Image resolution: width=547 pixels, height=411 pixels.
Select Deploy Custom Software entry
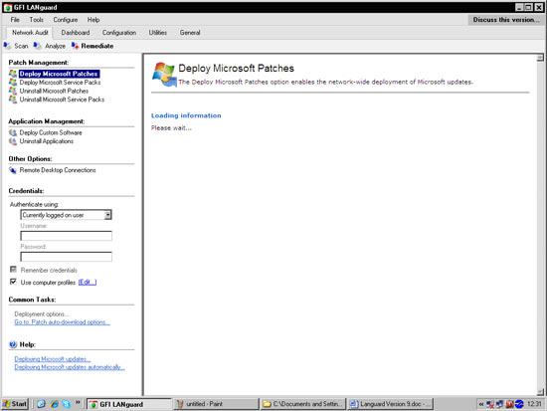click(51, 132)
